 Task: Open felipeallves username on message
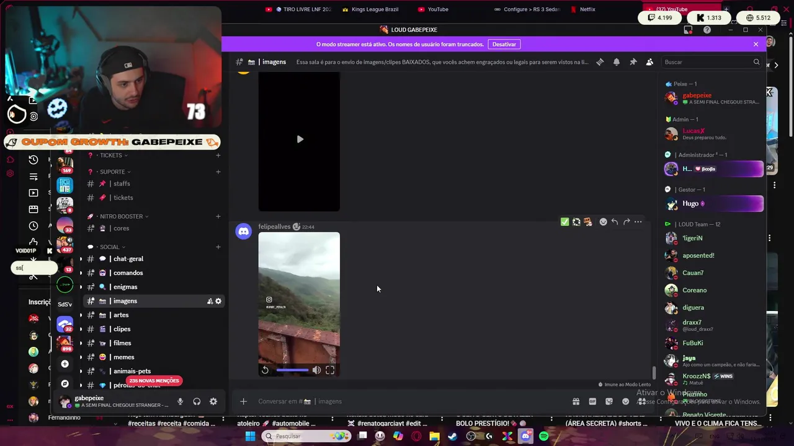pyautogui.click(x=274, y=227)
